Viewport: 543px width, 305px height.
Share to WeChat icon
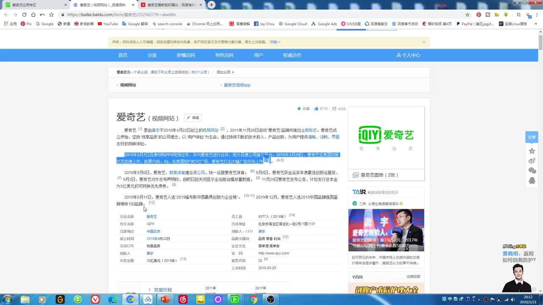[532, 170]
